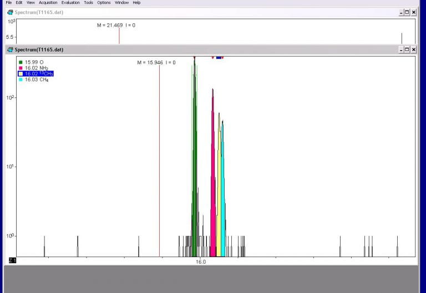
Task: Click the active Spectrum window title icon
Action: (x=10, y=50)
